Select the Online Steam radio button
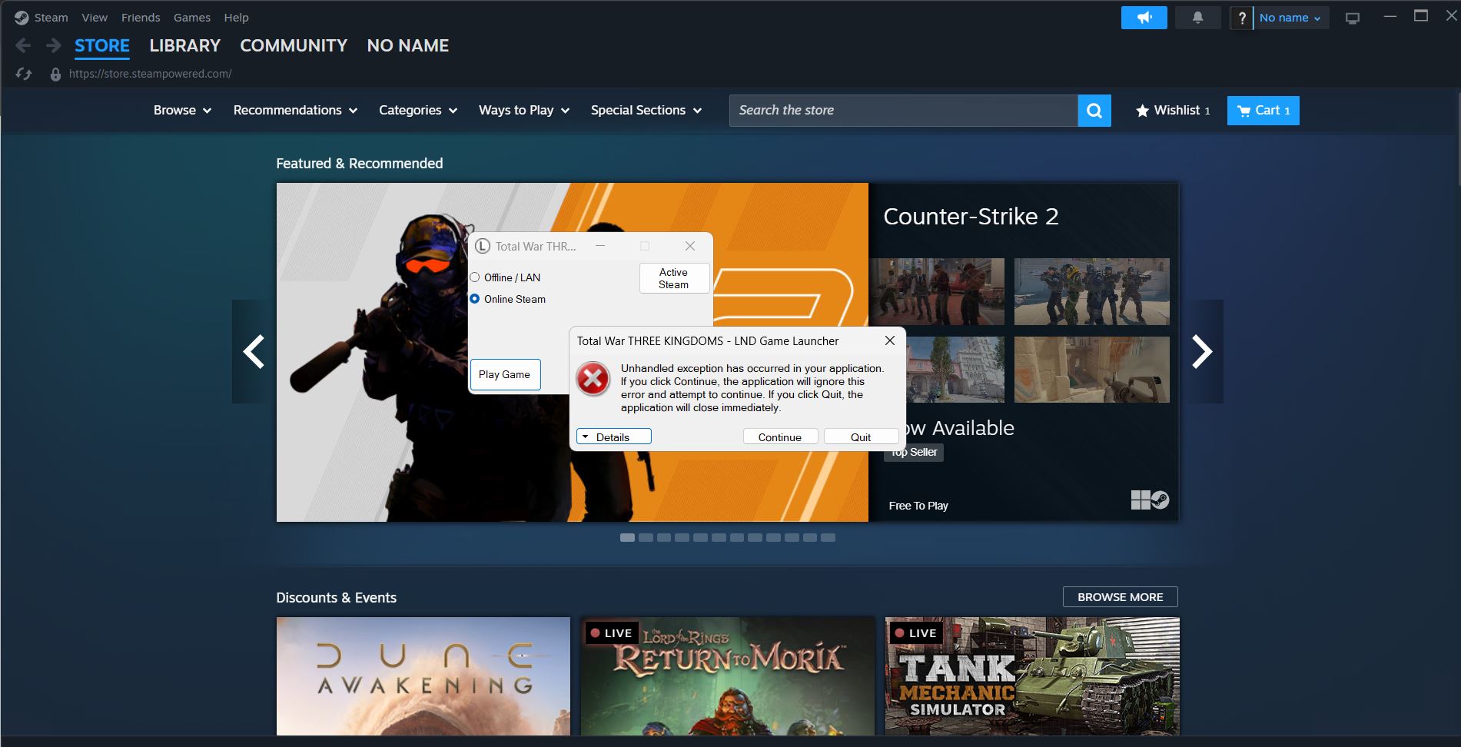Screen dimensions: 1461x747 (475, 298)
